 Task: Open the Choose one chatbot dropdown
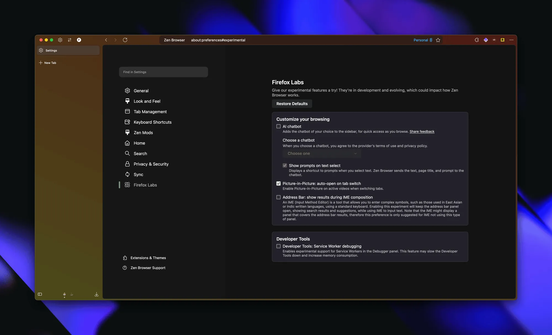[x=322, y=153]
